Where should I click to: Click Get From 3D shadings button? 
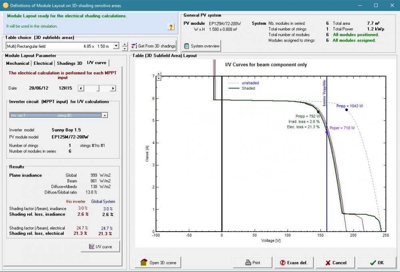coord(153,46)
